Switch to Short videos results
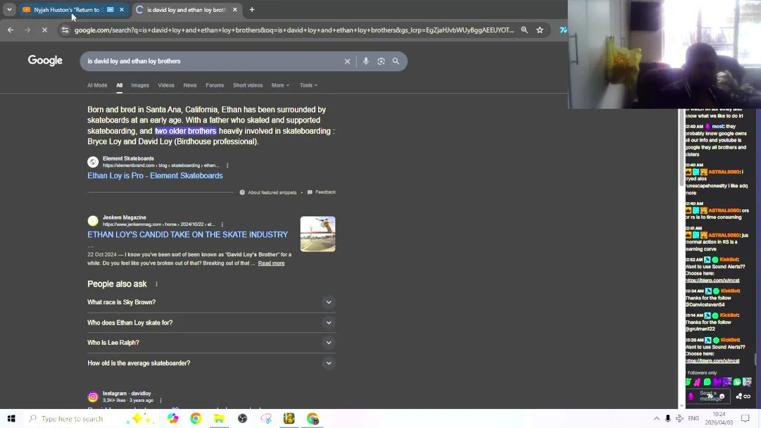 (247, 85)
